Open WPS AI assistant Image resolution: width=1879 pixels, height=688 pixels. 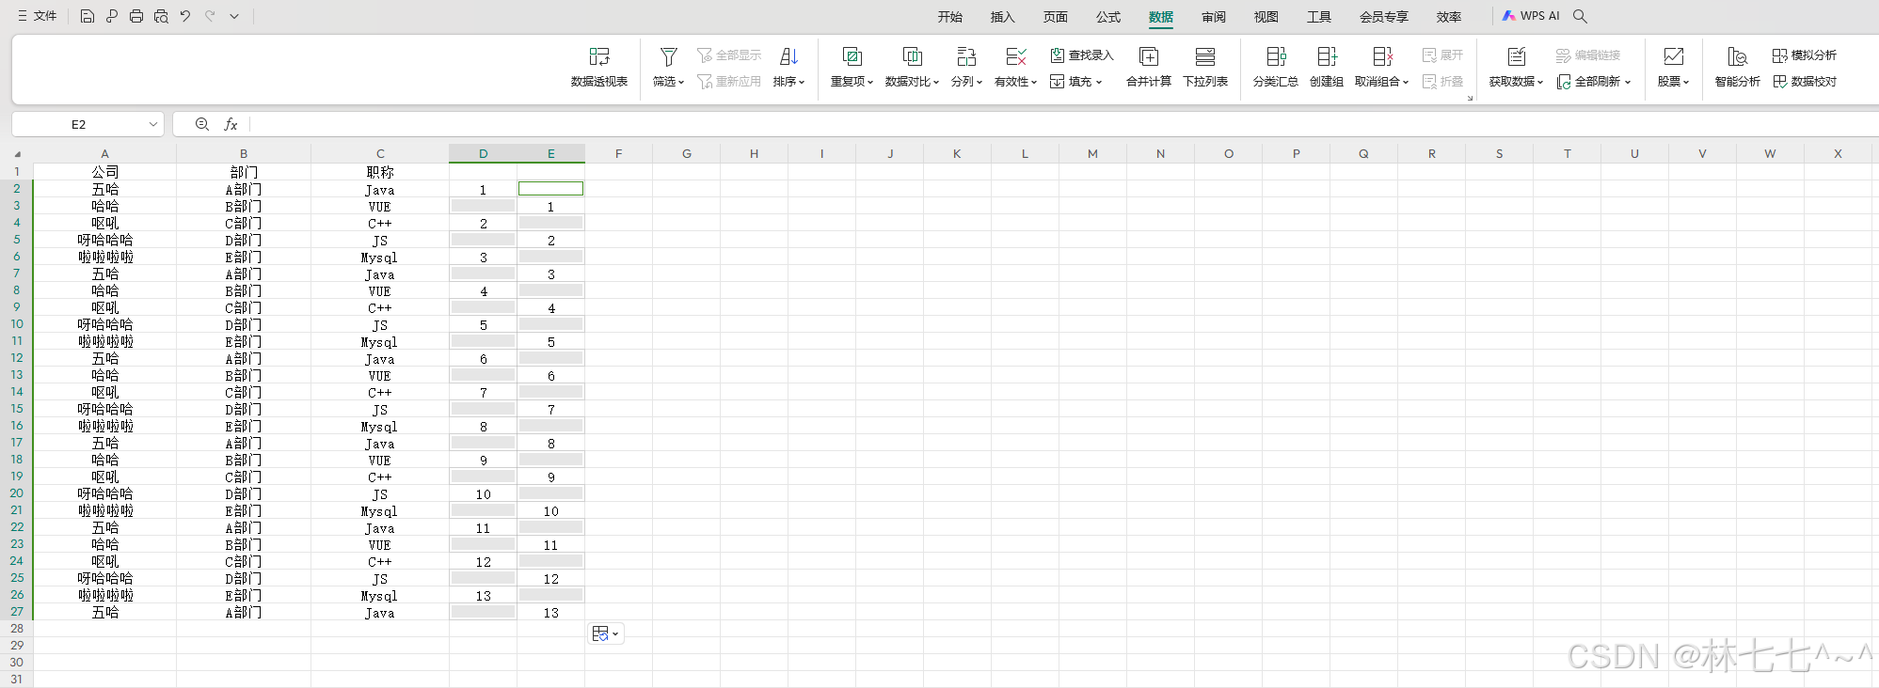[1531, 16]
